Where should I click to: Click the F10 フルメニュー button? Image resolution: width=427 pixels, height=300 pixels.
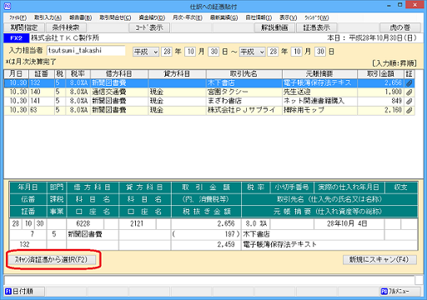400,292
